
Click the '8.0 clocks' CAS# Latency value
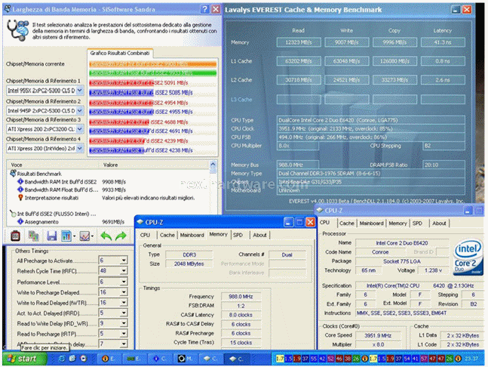tap(241, 315)
